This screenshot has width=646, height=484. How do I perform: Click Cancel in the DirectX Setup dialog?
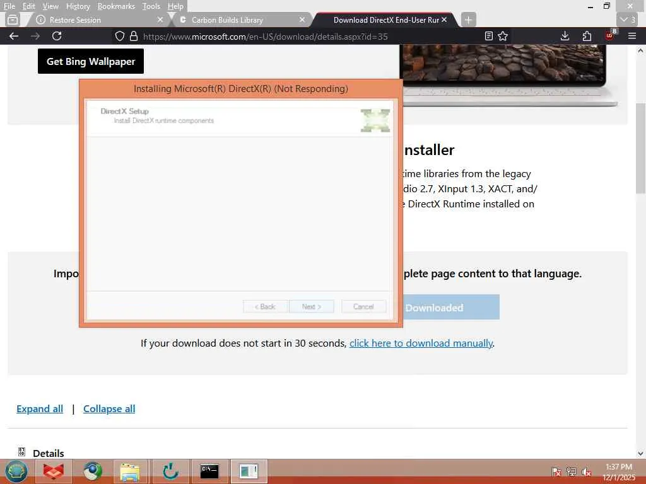click(363, 307)
